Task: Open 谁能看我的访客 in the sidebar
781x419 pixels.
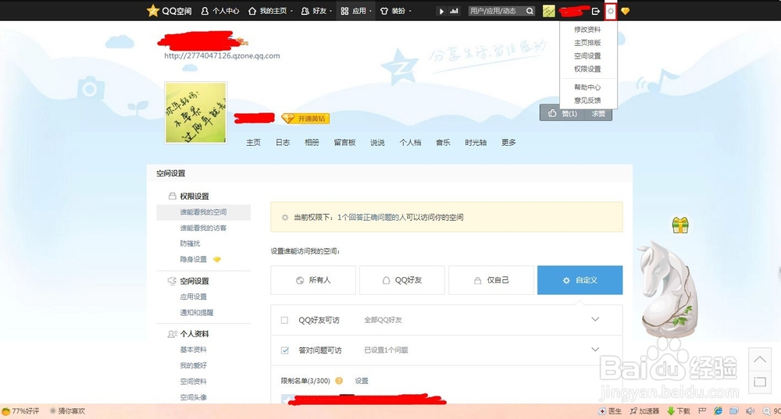Action: [203, 228]
